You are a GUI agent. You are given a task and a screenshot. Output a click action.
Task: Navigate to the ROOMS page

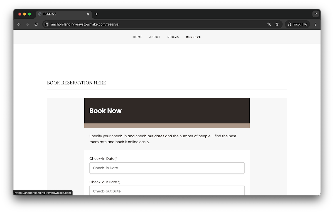click(x=173, y=37)
